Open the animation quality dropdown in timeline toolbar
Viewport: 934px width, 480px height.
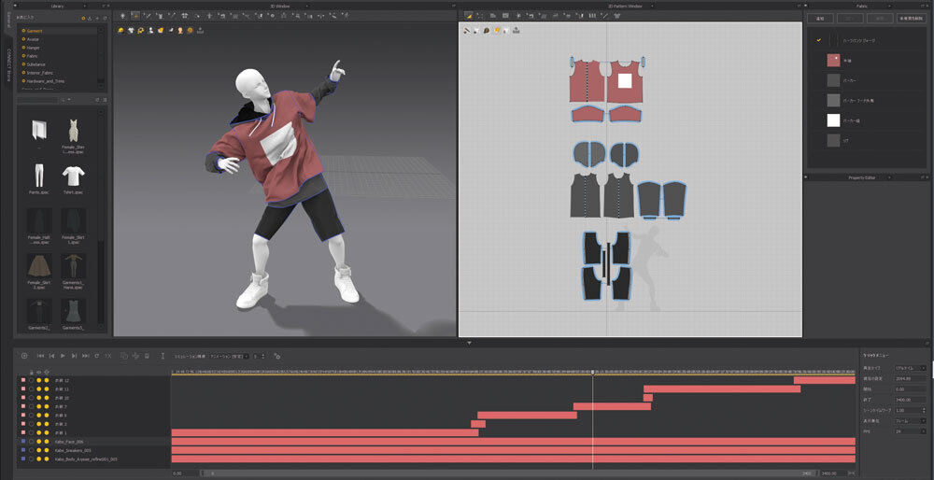(230, 356)
